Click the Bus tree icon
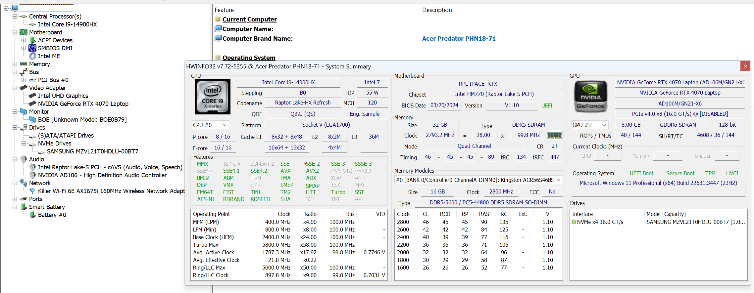754x293 pixels. tap(24, 72)
